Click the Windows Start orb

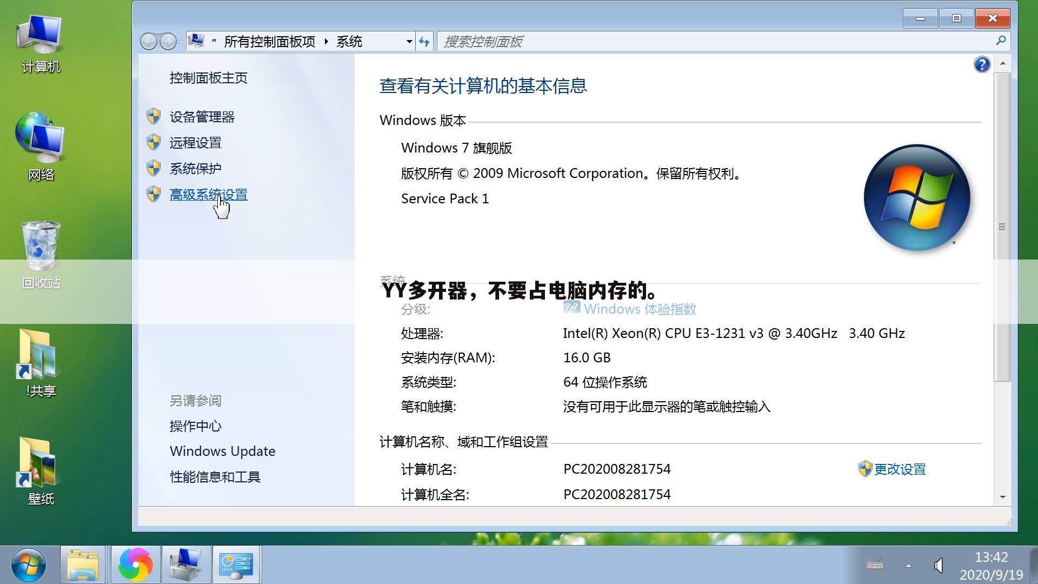pos(28,565)
